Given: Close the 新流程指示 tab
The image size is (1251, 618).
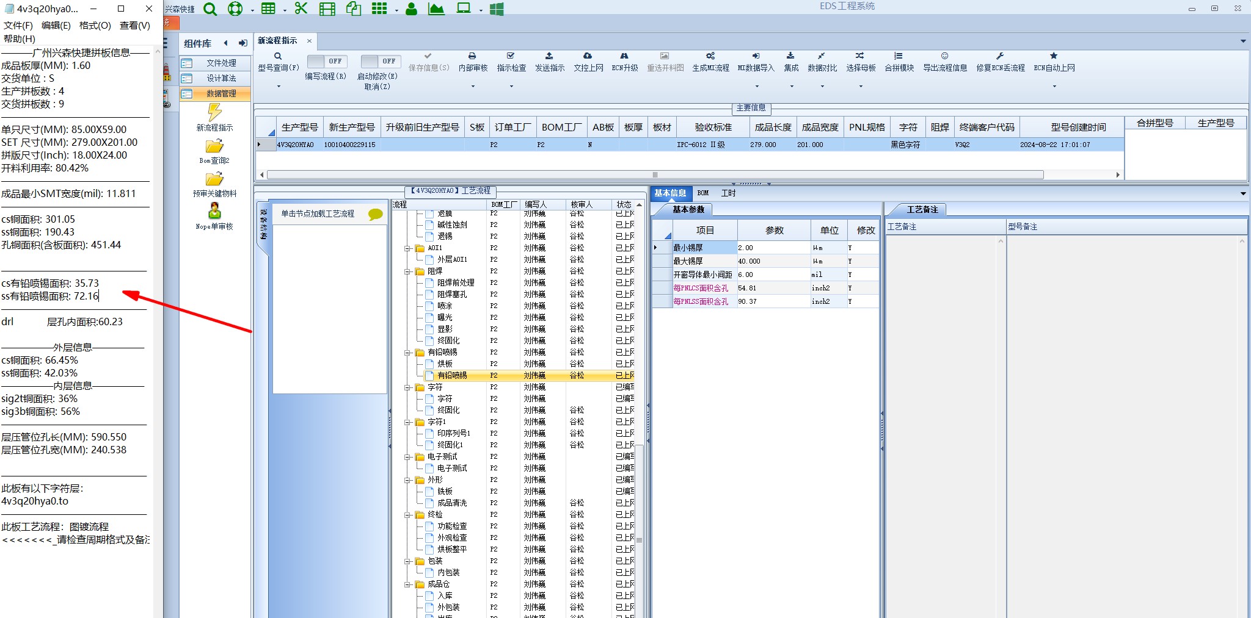Looking at the screenshot, I should tap(309, 41).
